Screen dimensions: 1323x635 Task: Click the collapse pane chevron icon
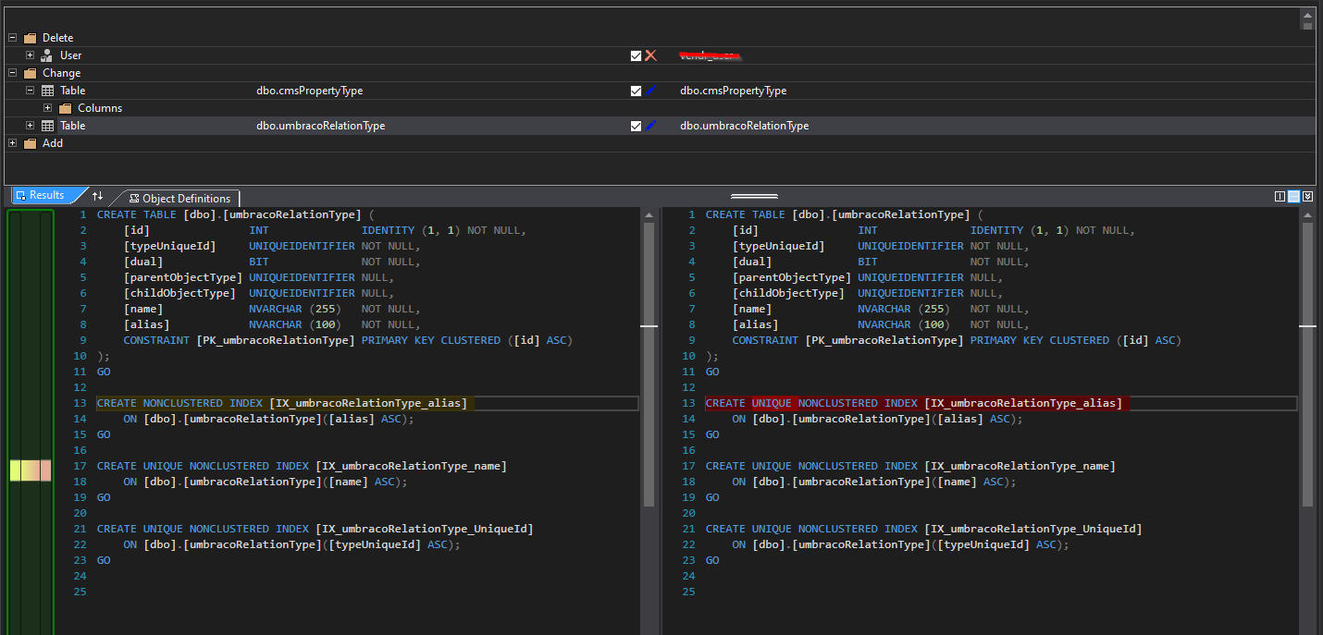click(x=1308, y=196)
